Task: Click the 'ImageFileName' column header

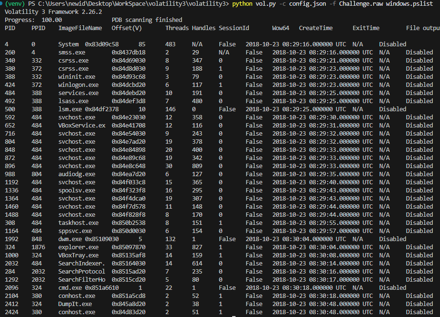Action: click(x=80, y=28)
